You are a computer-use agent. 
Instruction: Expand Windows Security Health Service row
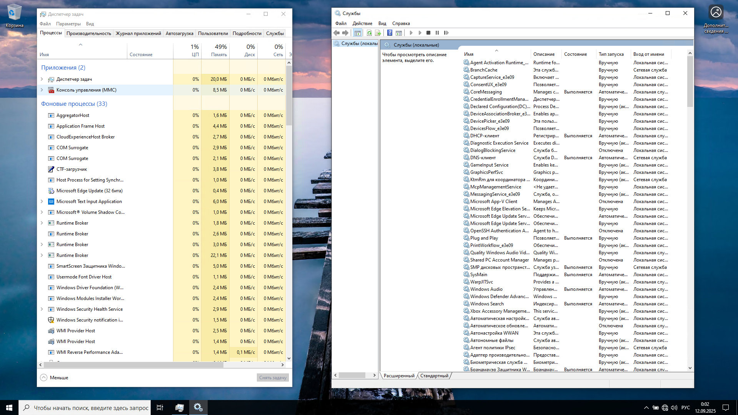pyautogui.click(x=42, y=309)
